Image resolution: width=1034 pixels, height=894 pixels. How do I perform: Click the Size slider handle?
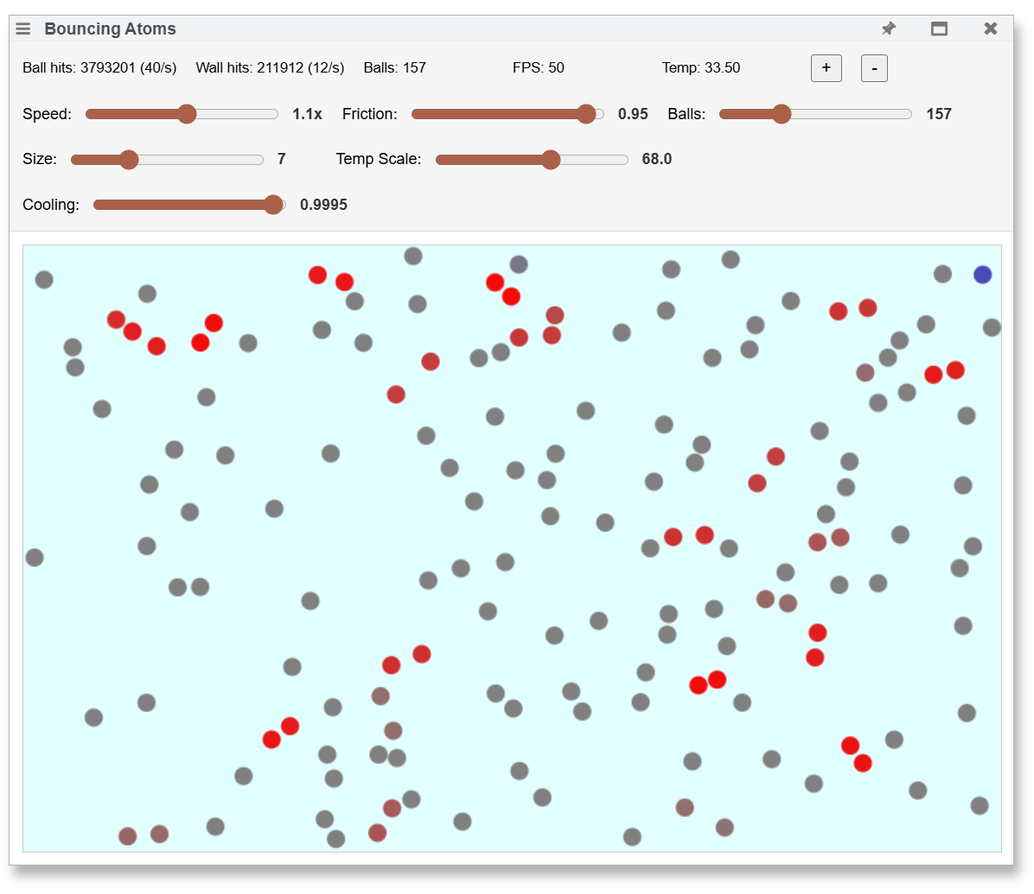click(x=129, y=160)
